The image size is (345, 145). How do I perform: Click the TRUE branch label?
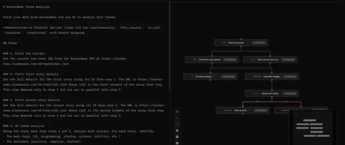click(257, 102)
